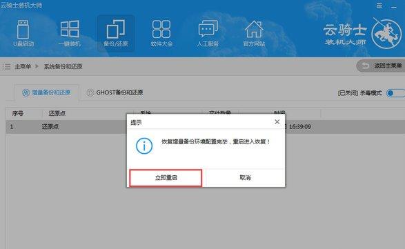
Task: Click 取消 to cancel the prompt
Action: [x=245, y=178]
